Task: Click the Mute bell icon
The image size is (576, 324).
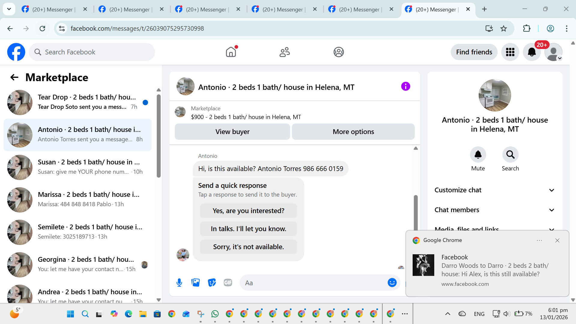Action: 478,154
